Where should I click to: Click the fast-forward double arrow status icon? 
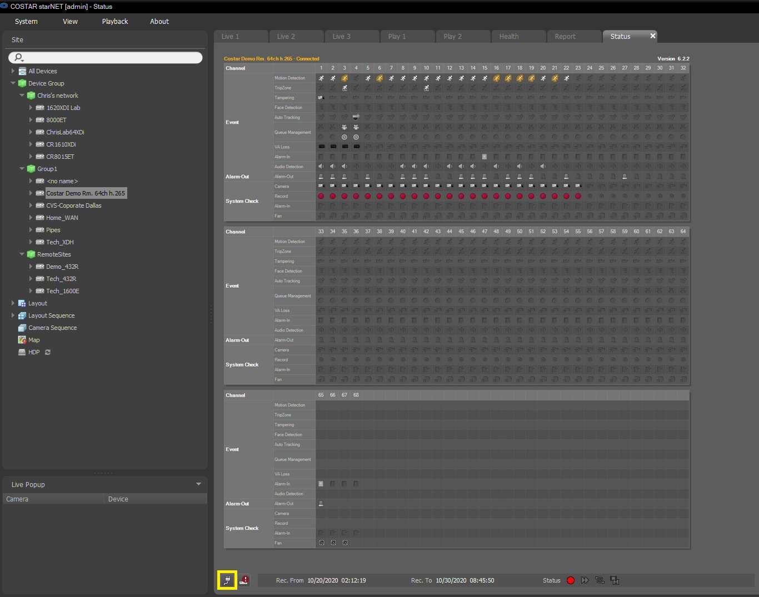(585, 580)
